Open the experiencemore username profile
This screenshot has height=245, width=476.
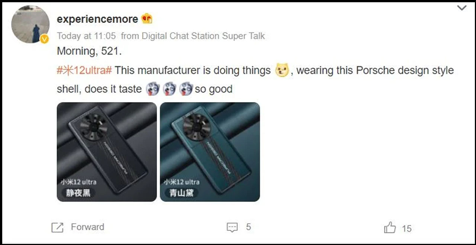coord(97,19)
